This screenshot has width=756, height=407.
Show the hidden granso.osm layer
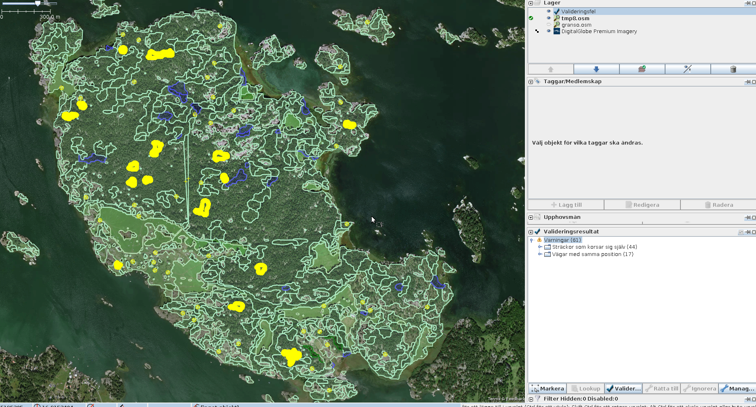[549, 25]
